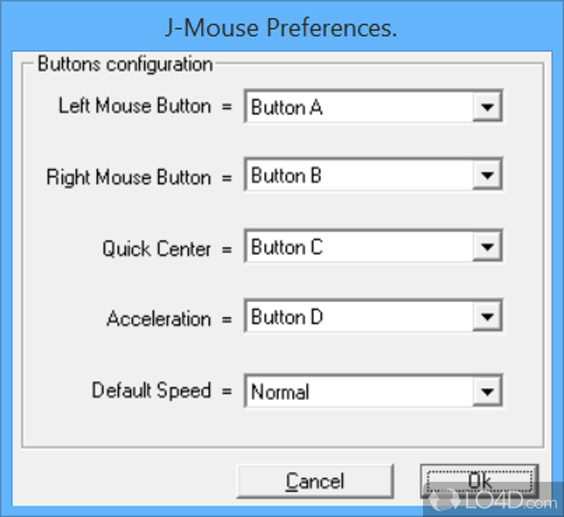Expand the Acceleration dropdown arrow
Screen dimensions: 564x517
click(x=486, y=318)
